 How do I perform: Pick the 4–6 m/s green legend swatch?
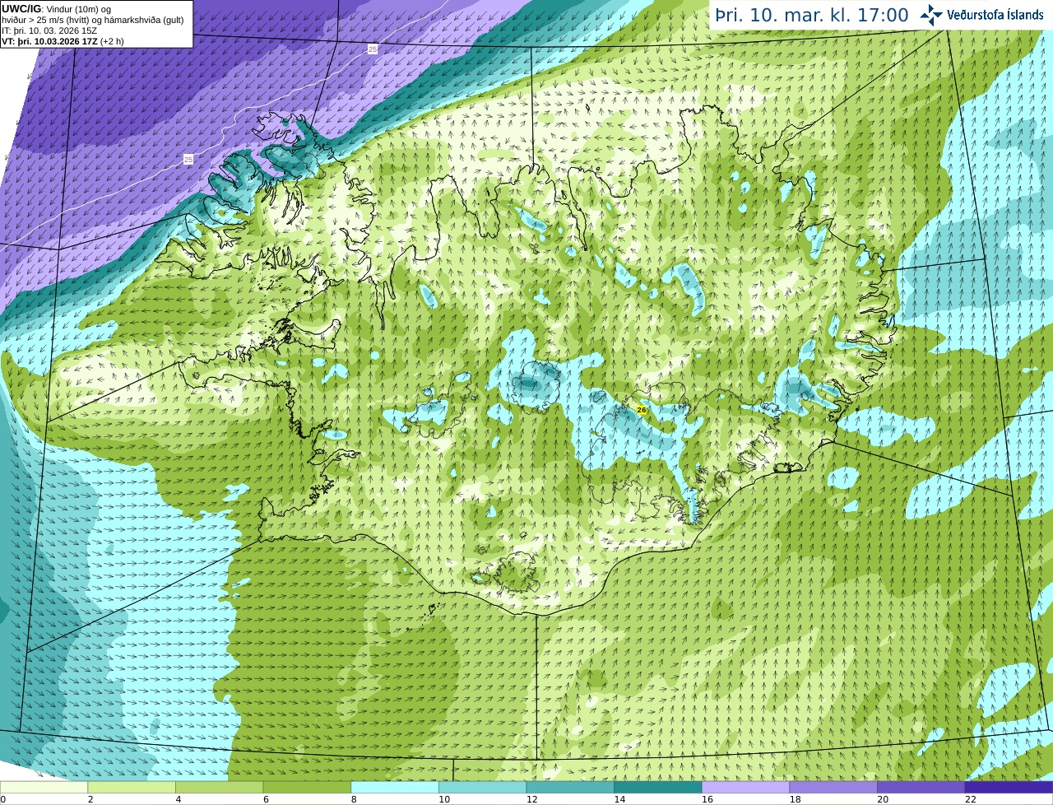pos(220,788)
